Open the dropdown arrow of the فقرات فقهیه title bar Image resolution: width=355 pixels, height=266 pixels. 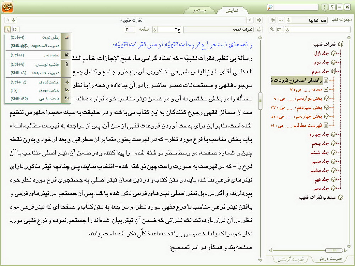pos(13,20)
